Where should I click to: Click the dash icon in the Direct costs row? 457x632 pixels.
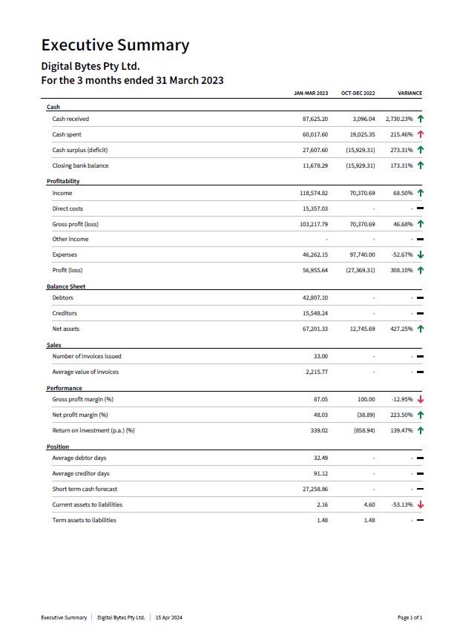point(420,208)
